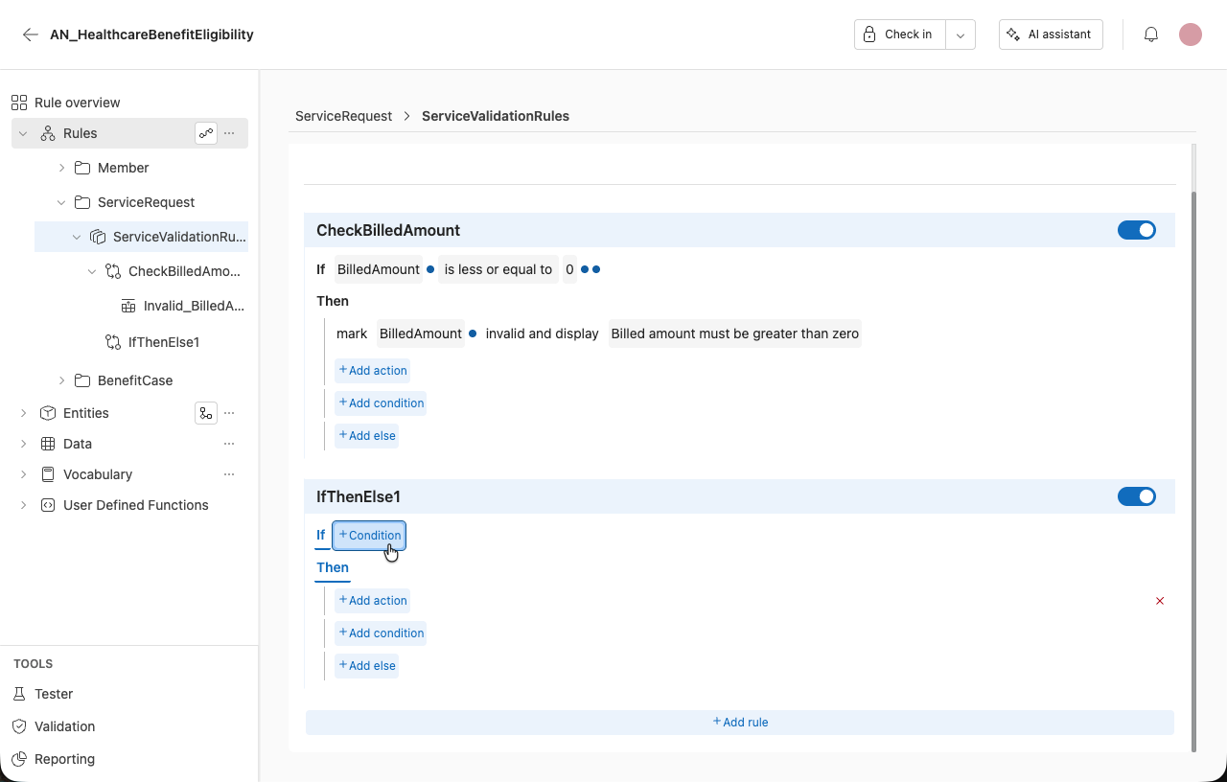Click the Reporting pie chart icon

[x=19, y=759]
